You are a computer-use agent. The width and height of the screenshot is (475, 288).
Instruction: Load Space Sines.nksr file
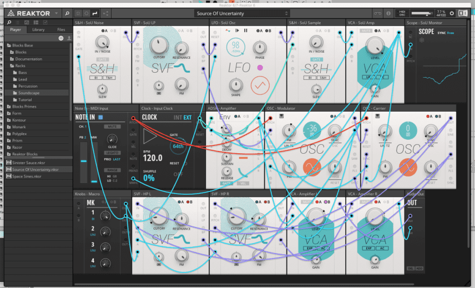point(38,176)
